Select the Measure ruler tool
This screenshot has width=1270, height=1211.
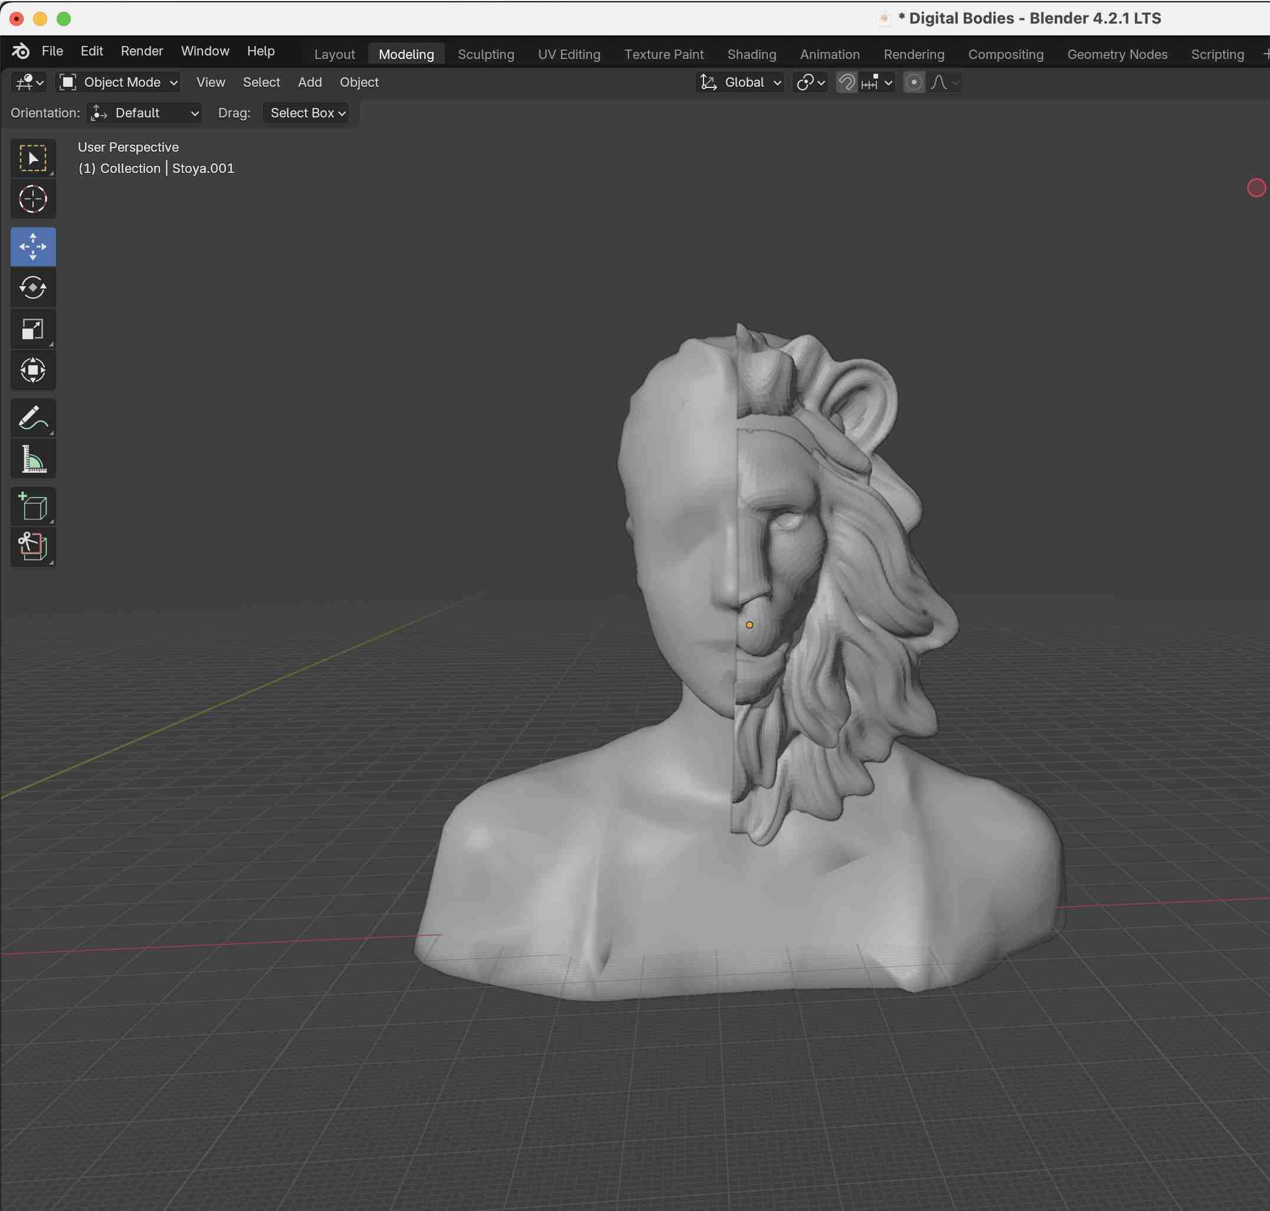click(33, 459)
